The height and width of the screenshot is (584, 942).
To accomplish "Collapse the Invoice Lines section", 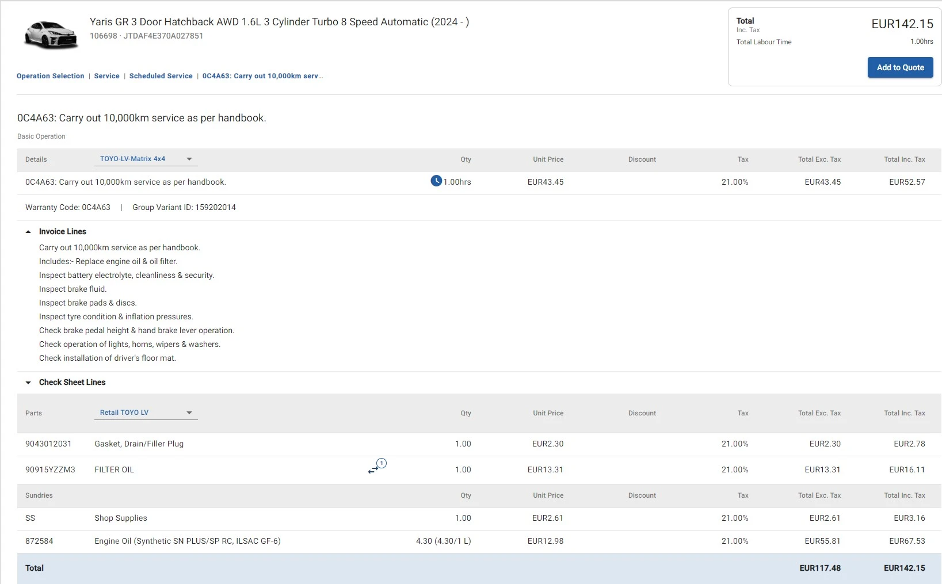I will coord(28,232).
